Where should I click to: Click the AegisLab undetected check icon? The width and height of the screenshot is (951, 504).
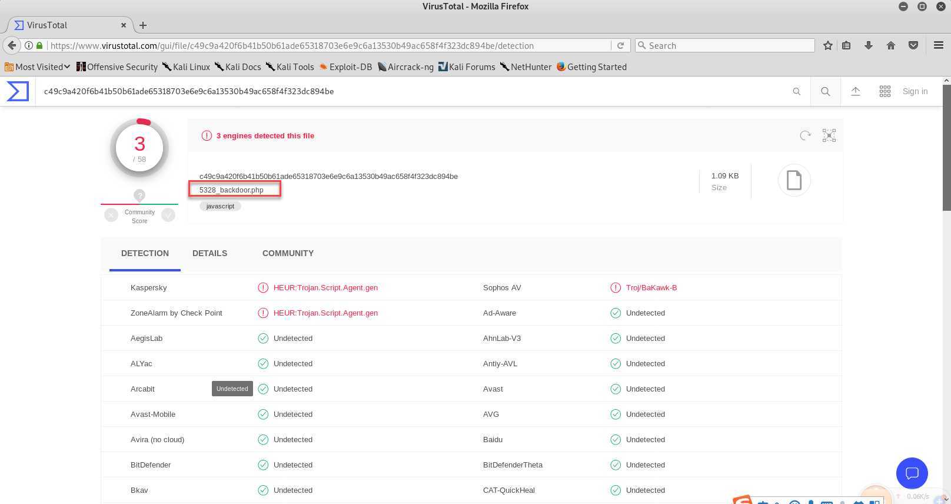pyautogui.click(x=263, y=338)
